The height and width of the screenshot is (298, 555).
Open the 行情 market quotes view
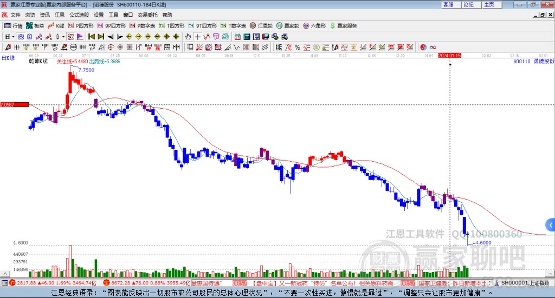[13, 26]
